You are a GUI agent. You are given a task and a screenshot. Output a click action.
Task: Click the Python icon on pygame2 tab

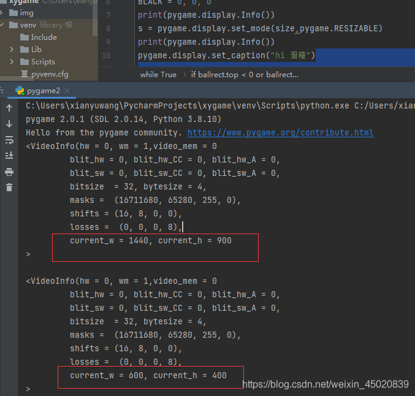click(20, 91)
